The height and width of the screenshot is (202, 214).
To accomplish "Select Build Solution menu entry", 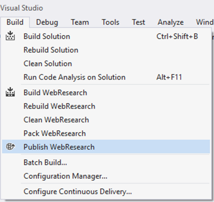I will tap(106, 36).
